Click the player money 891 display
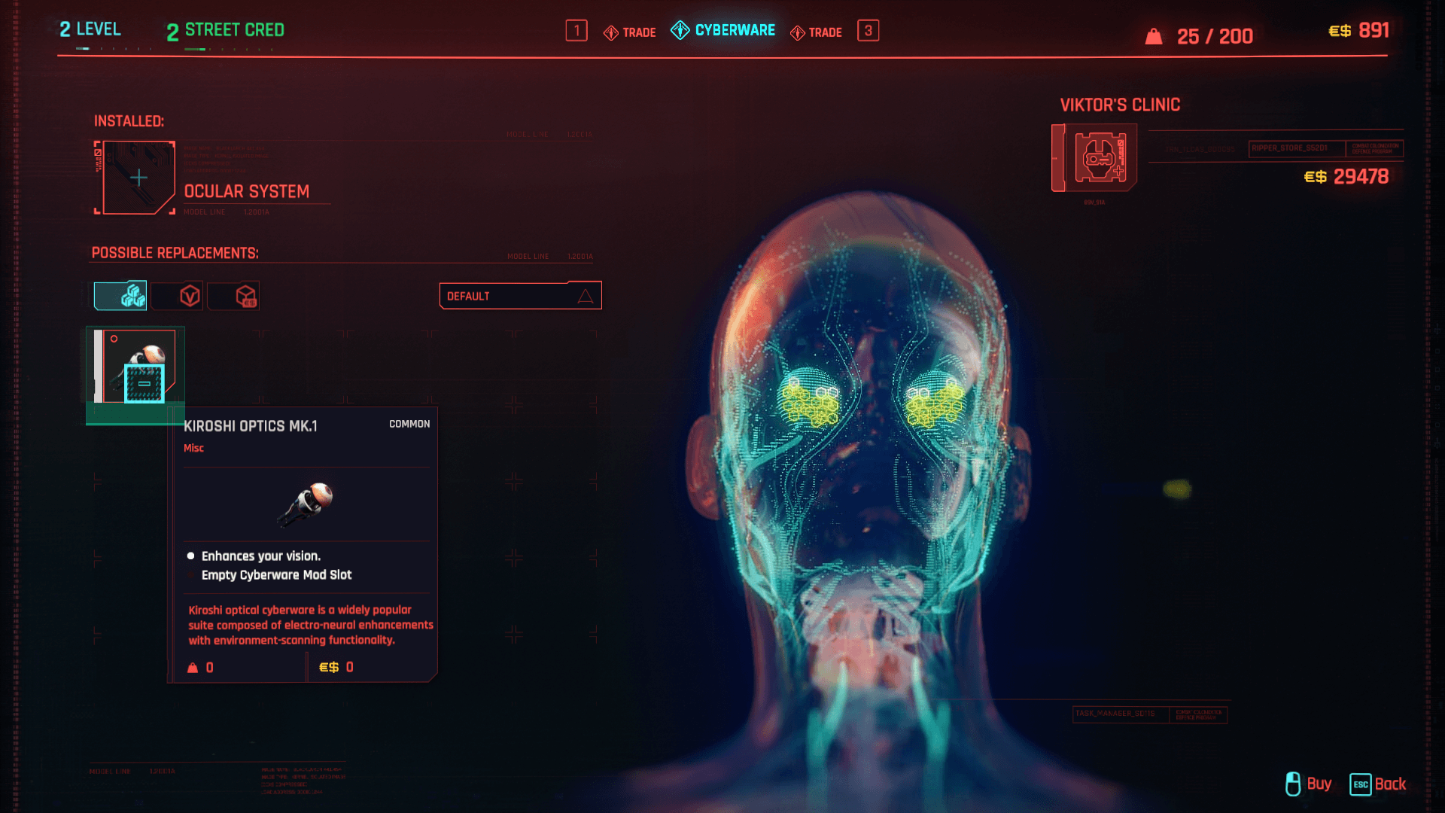 point(1359,30)
